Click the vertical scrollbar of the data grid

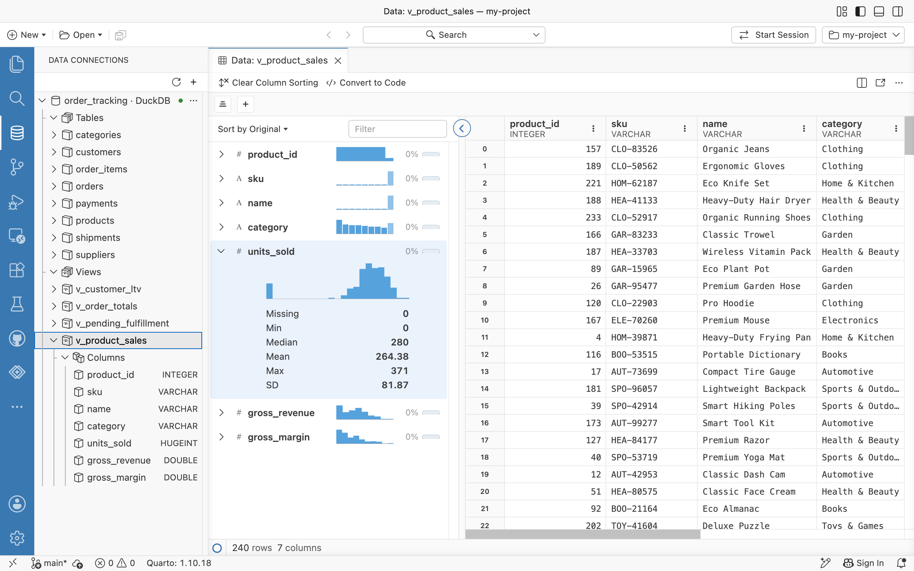point(909,135)
